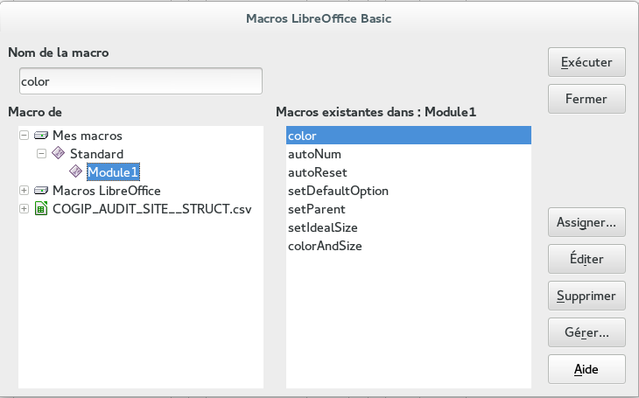Click the Mes macros drive icon
The width and height of the screenshot is (639, 398).
point(41,136)
